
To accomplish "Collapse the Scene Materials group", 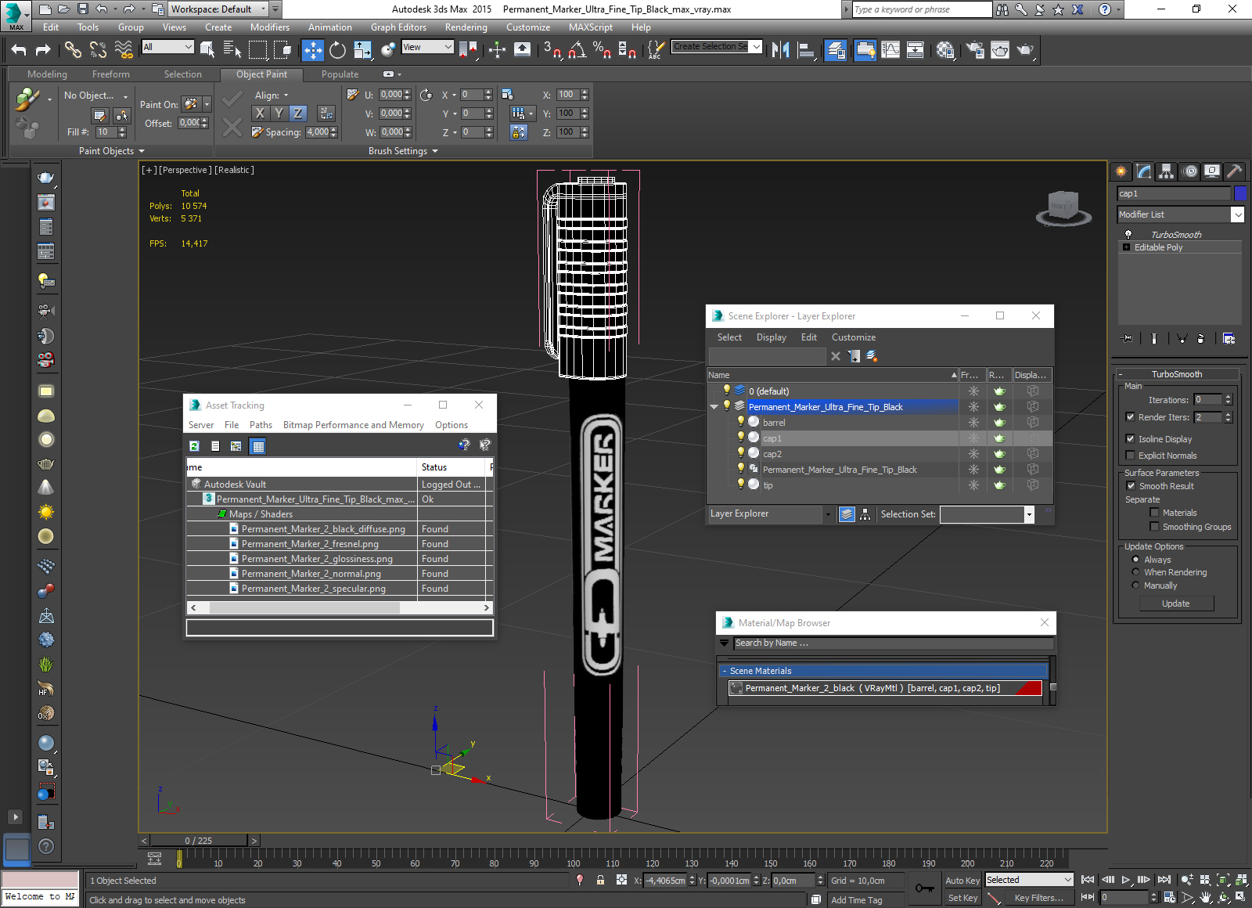I will 725,671.
